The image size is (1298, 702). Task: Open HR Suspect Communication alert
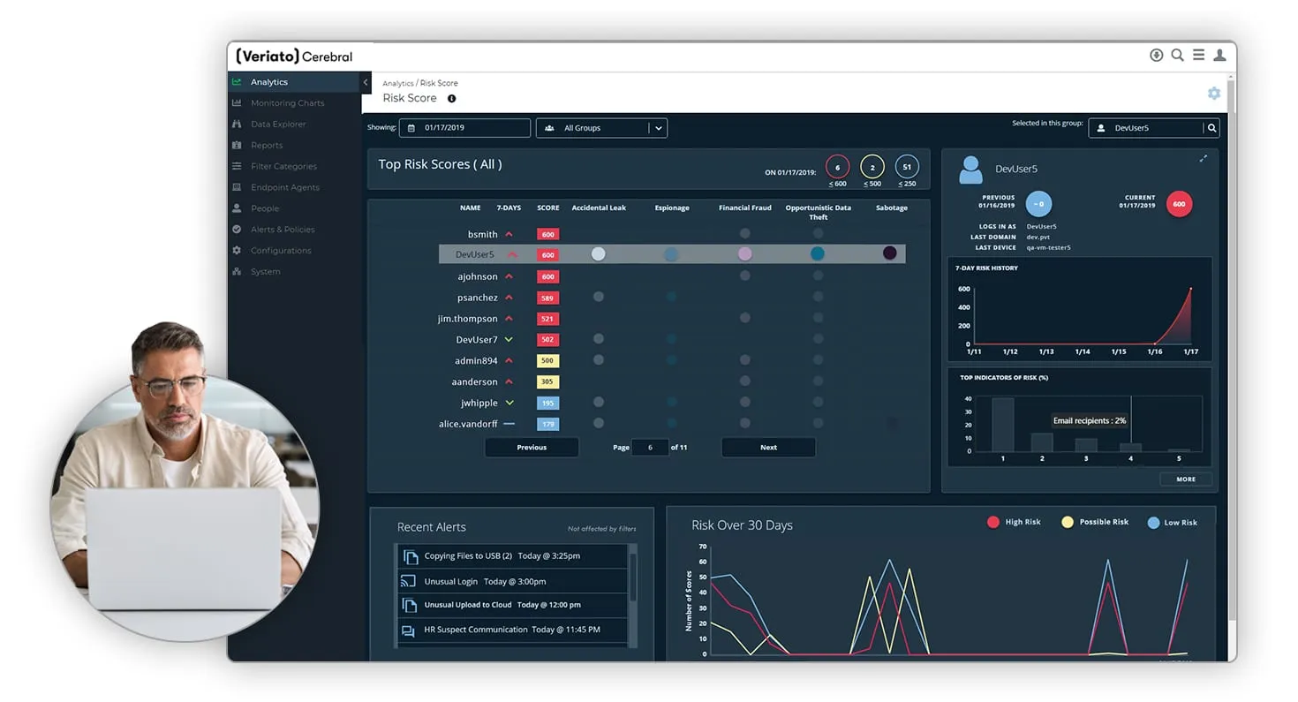point(511,630)
